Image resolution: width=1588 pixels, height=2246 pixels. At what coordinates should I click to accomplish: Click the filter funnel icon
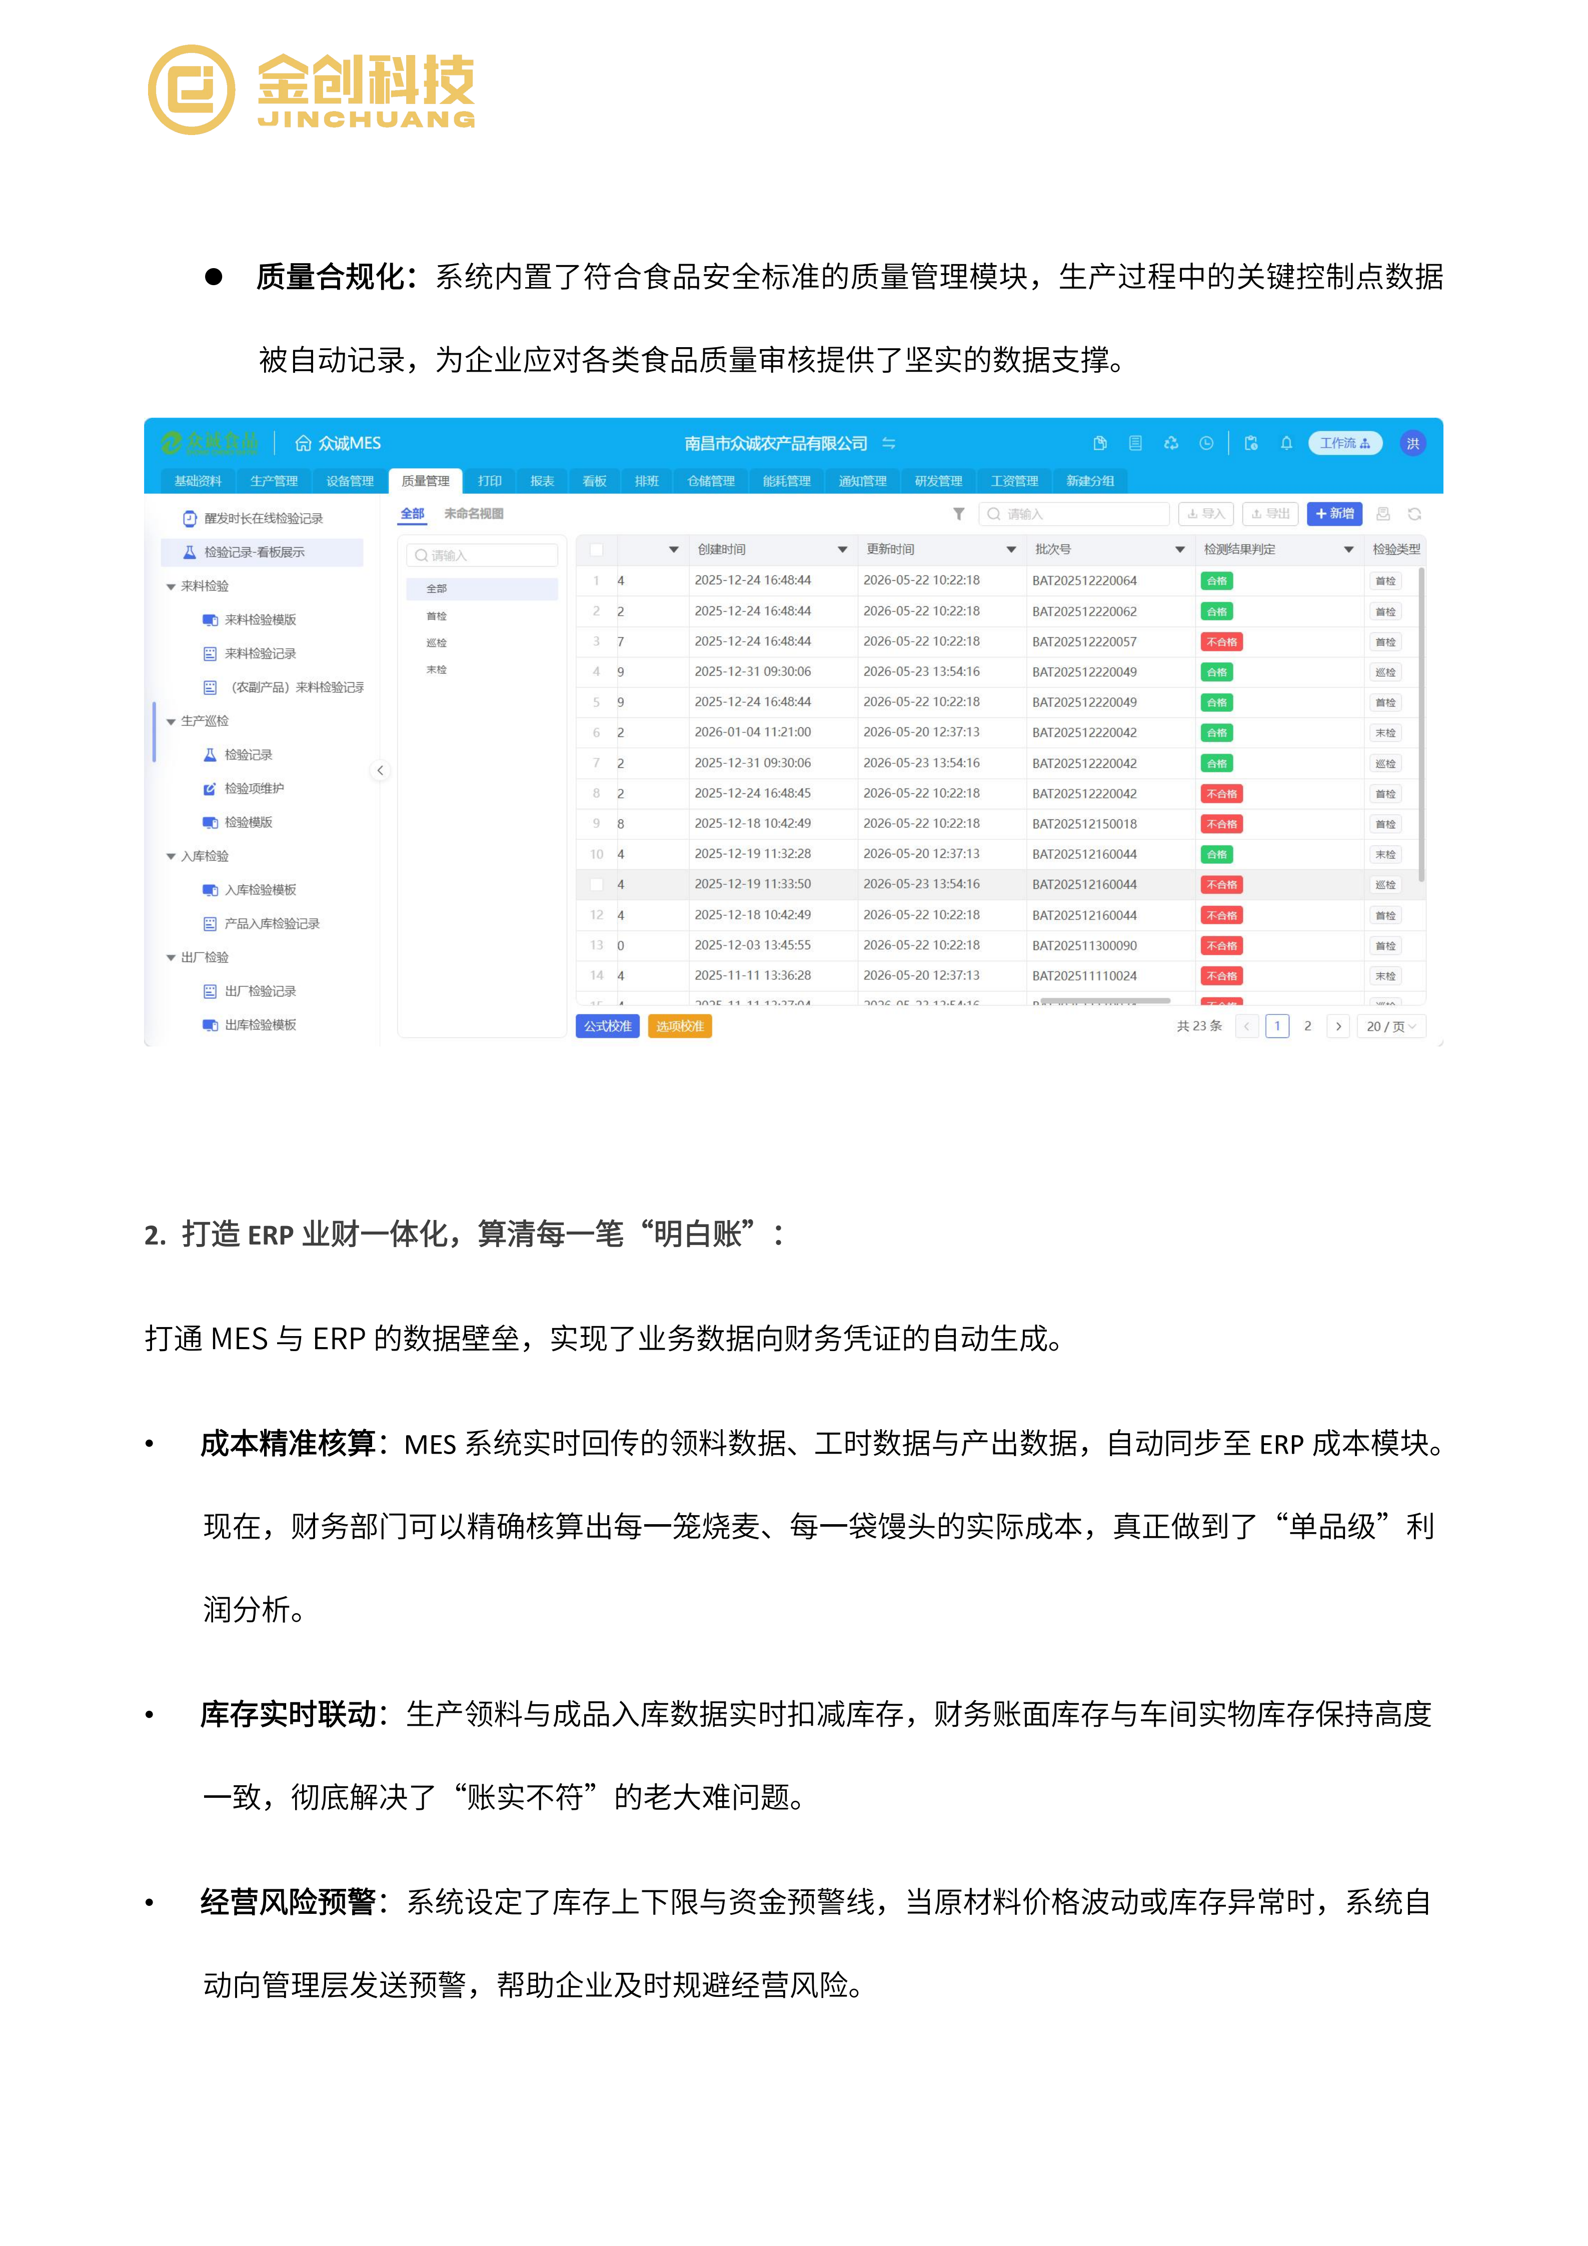pyautogui.click(x=959, y=514)
